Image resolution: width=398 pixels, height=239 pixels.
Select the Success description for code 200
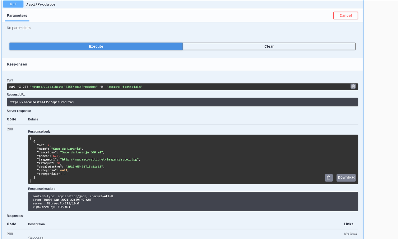pos(36,237)
